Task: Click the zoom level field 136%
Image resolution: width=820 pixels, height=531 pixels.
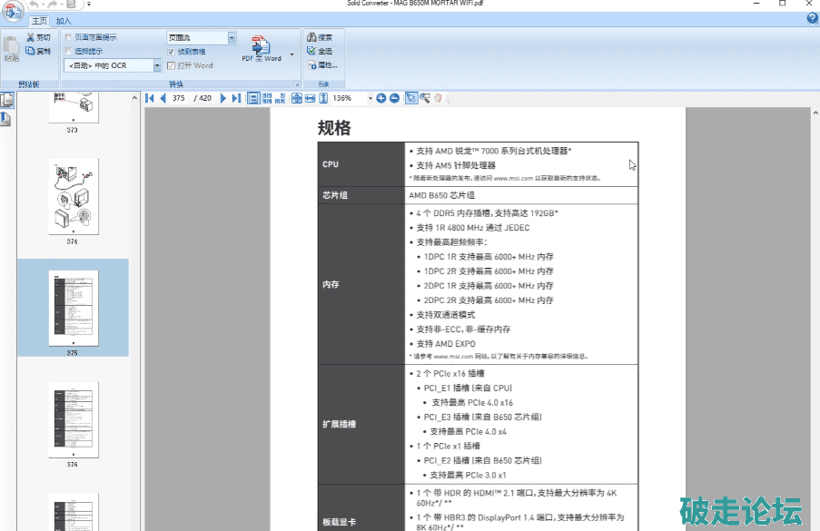Action: tap(348, 98)
